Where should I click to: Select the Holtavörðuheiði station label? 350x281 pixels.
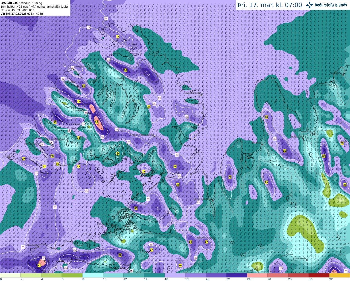click(x=206, y=238)
